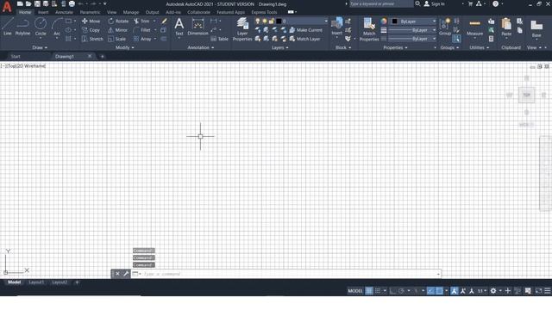Toggle snap mode in status bar
This screenshot has height=310, width=552.
pyautogui.click(x=378, y=291)
